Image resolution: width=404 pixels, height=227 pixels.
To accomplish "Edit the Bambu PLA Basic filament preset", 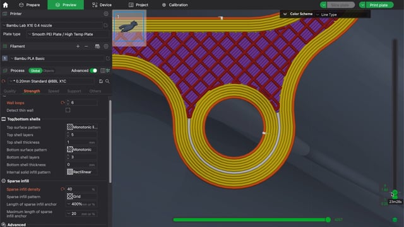I will (x=108, y=59).
